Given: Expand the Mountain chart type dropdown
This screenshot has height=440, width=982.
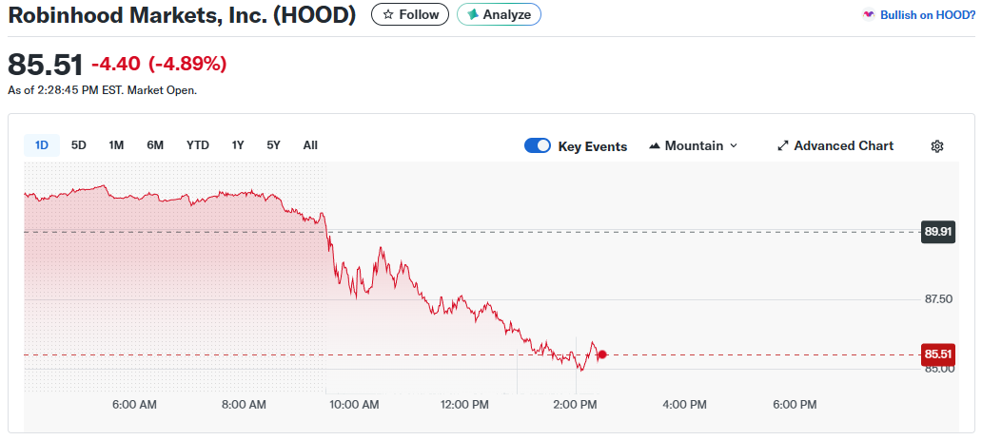Looking at the screenshot, I should coord(733,146).
